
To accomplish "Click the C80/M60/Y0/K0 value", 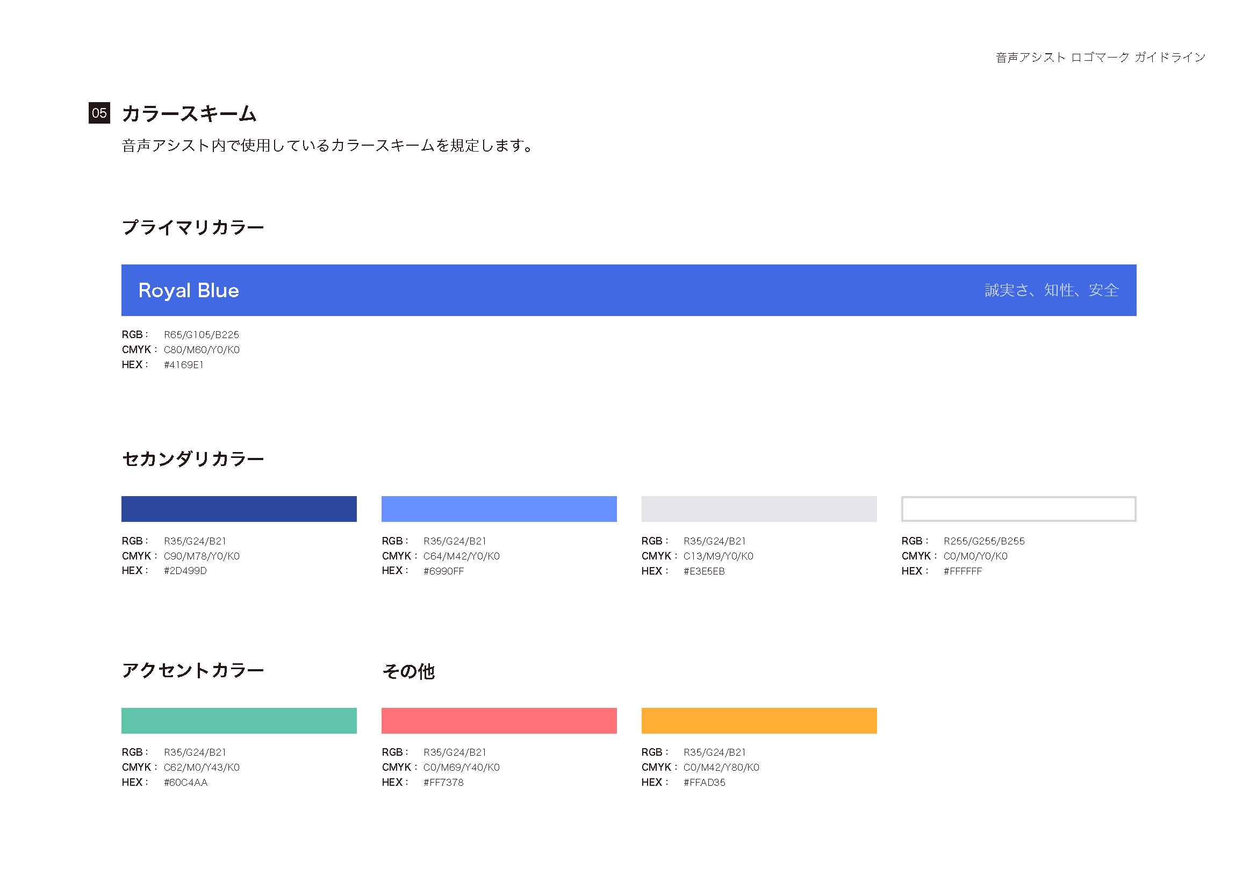I will click(x=202, y=350).
